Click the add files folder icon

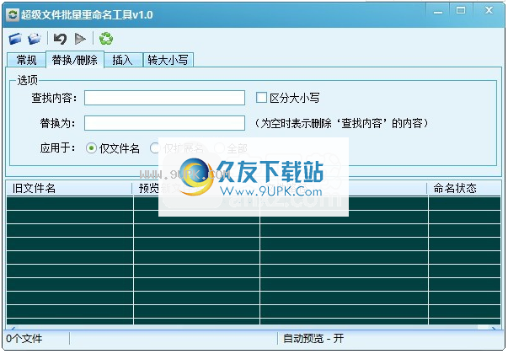(15, 39)
